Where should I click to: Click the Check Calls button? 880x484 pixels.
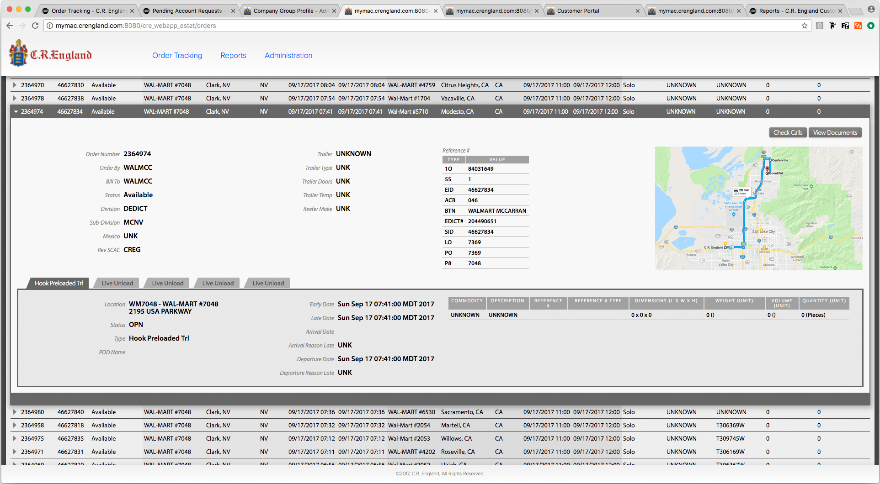(788, 132)
